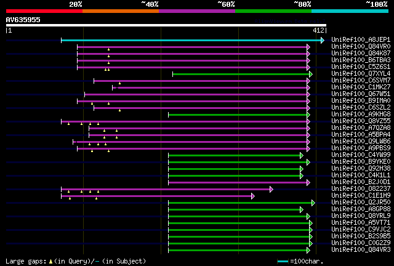Select the UniRef100_C6SZL2 subject name

pyautogui.click(x=361, y=108)
